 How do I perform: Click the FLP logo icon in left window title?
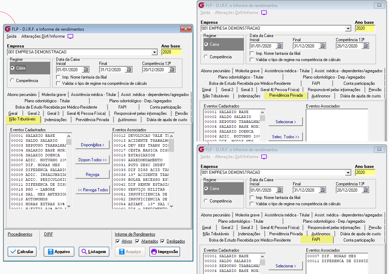[x=8, y=29]
